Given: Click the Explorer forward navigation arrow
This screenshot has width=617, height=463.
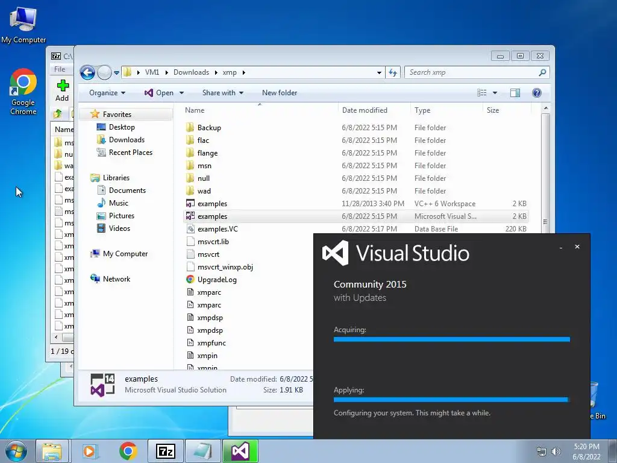Looking at the screenshot, I should (x=104, y=72).
